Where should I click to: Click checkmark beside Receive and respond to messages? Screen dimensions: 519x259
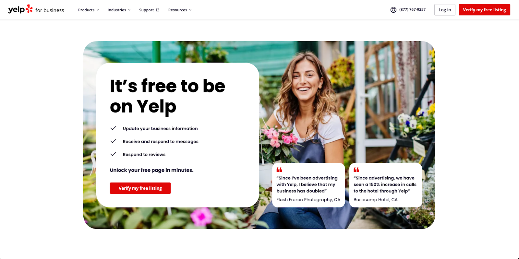click(x=113, y=141)
